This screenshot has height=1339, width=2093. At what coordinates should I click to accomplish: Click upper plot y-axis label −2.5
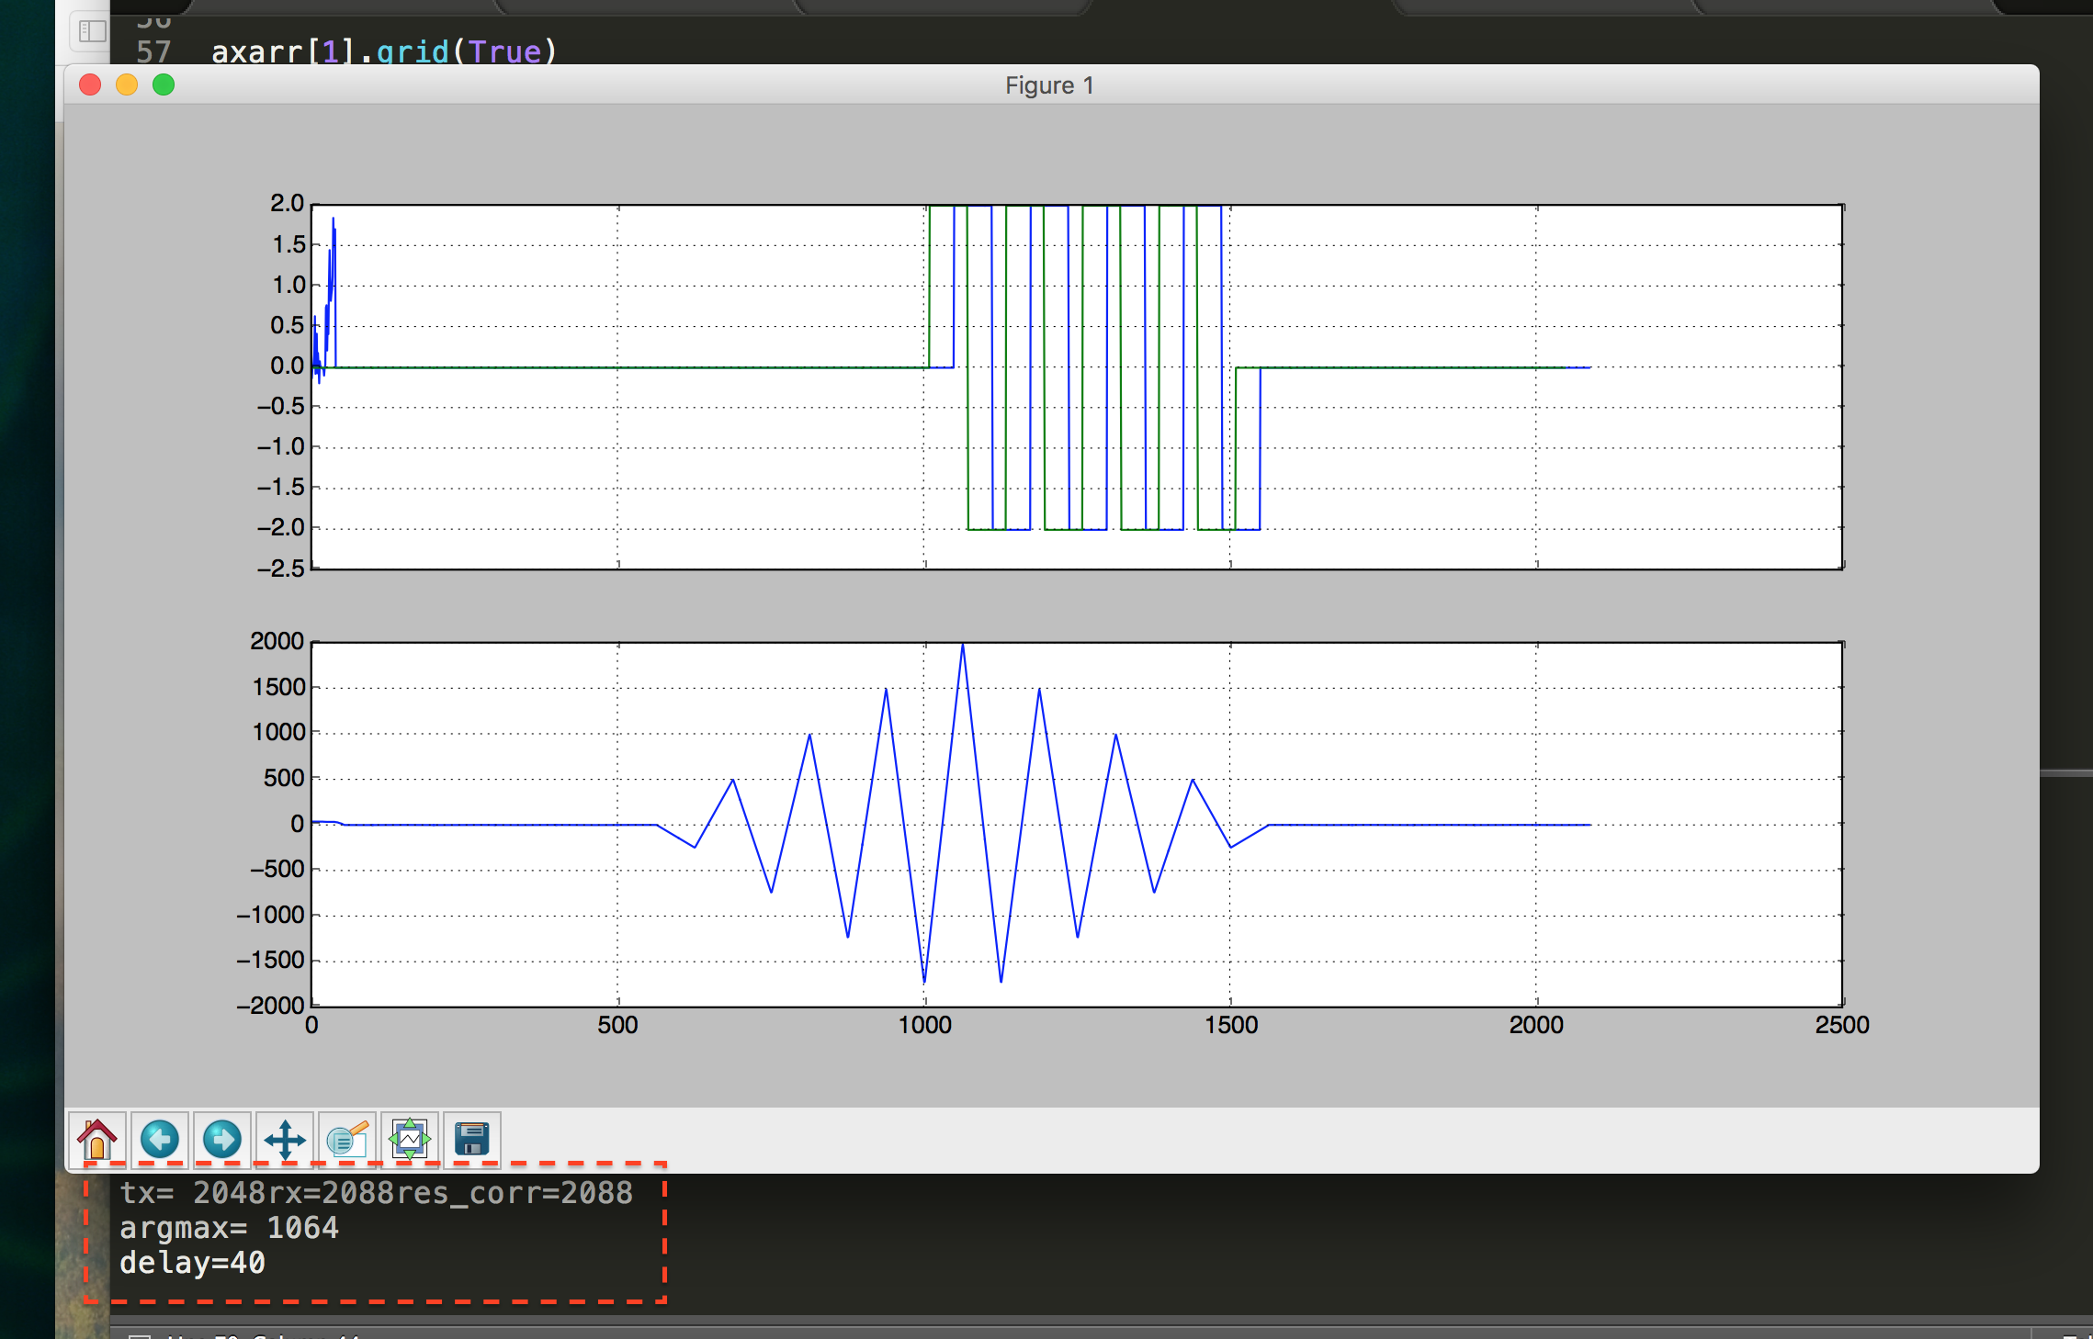pyautogui.click(x=280, y=568)
